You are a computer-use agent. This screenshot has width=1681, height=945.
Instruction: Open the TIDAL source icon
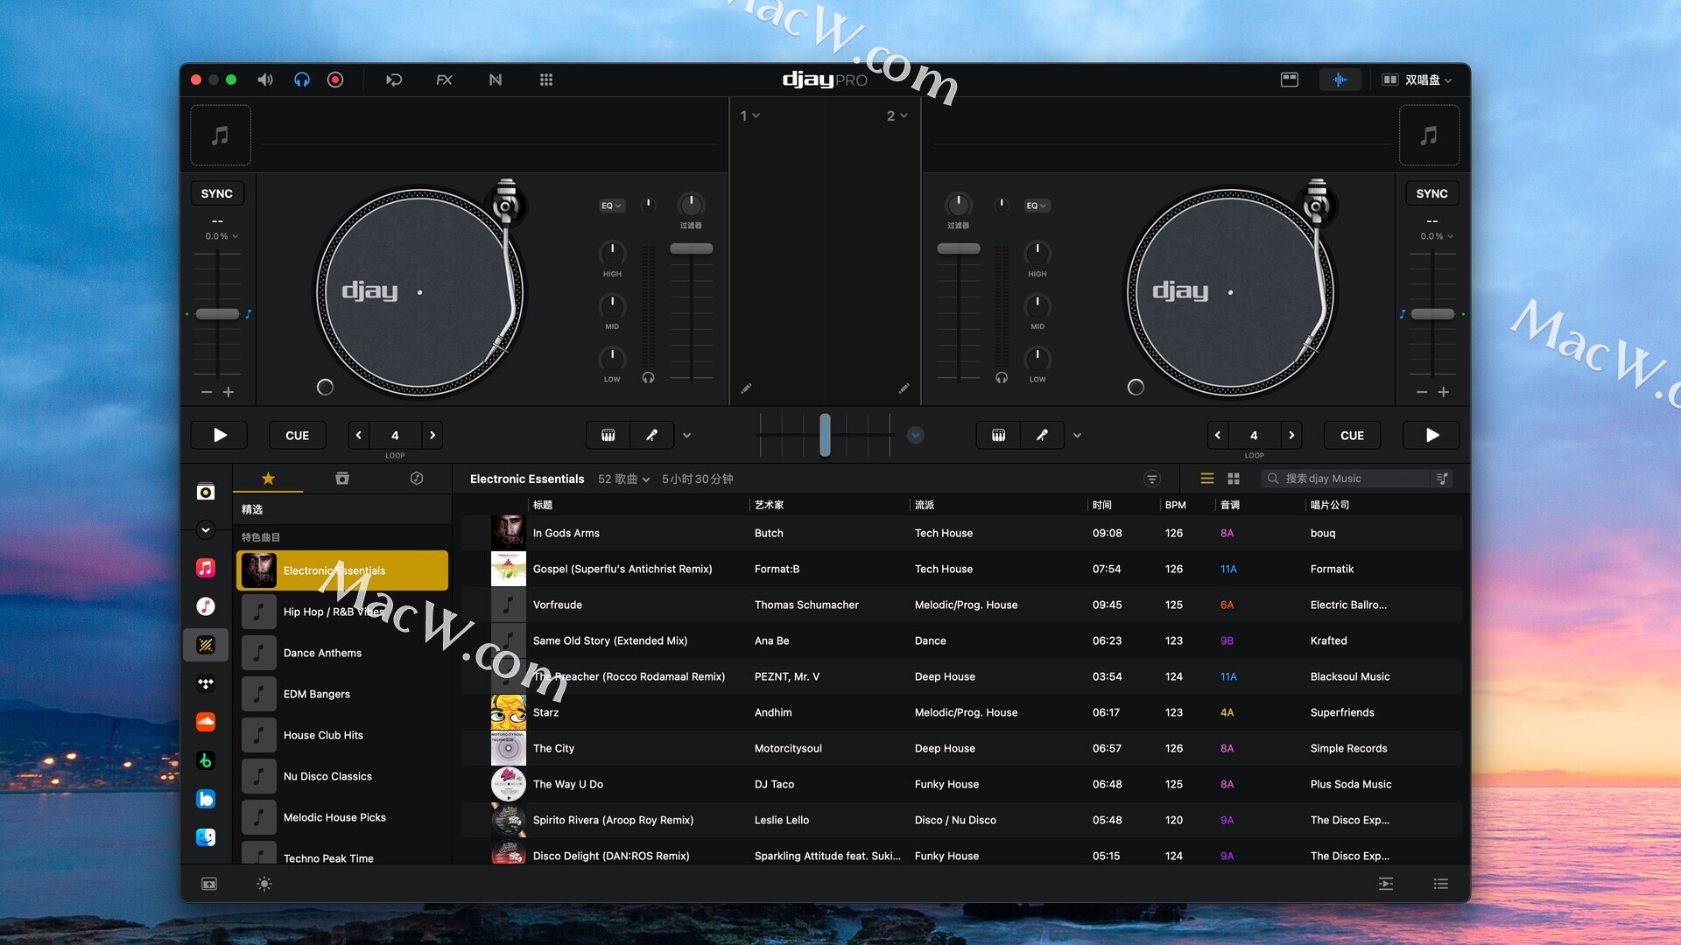[x=206, y=683]
